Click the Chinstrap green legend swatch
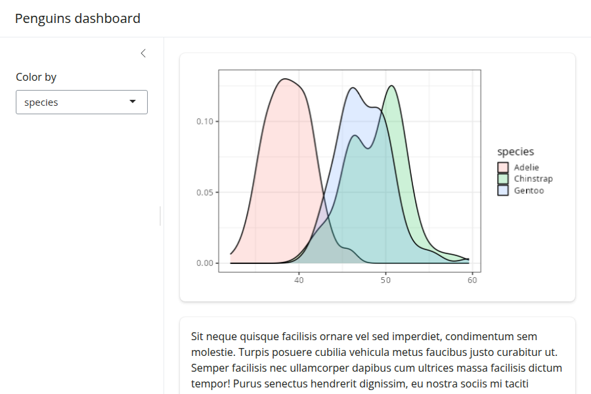This screenshot has height=394, width=591. point(503,179)
